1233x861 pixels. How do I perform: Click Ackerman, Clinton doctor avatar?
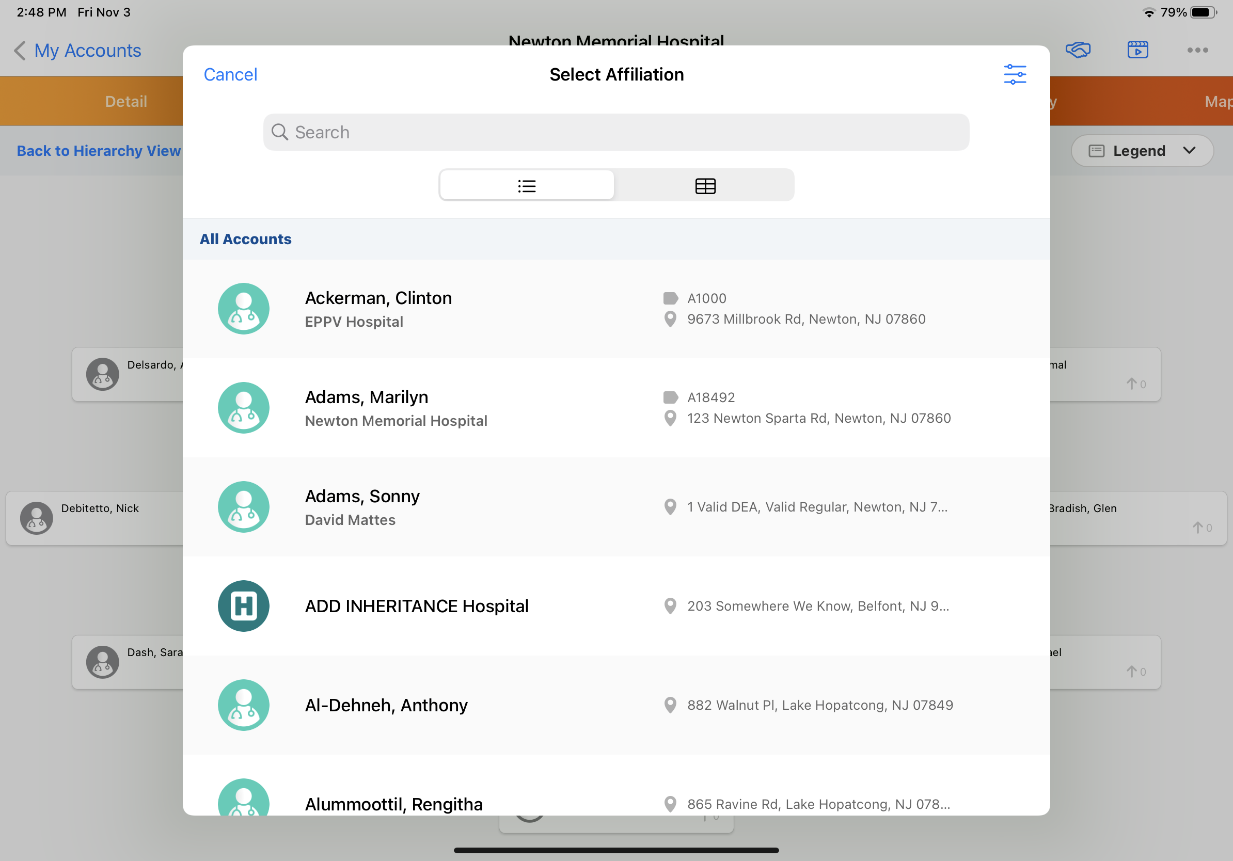[x=243, y=309]
